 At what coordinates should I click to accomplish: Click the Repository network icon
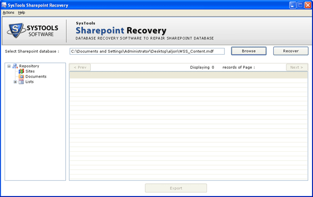(x=15, y=66)
